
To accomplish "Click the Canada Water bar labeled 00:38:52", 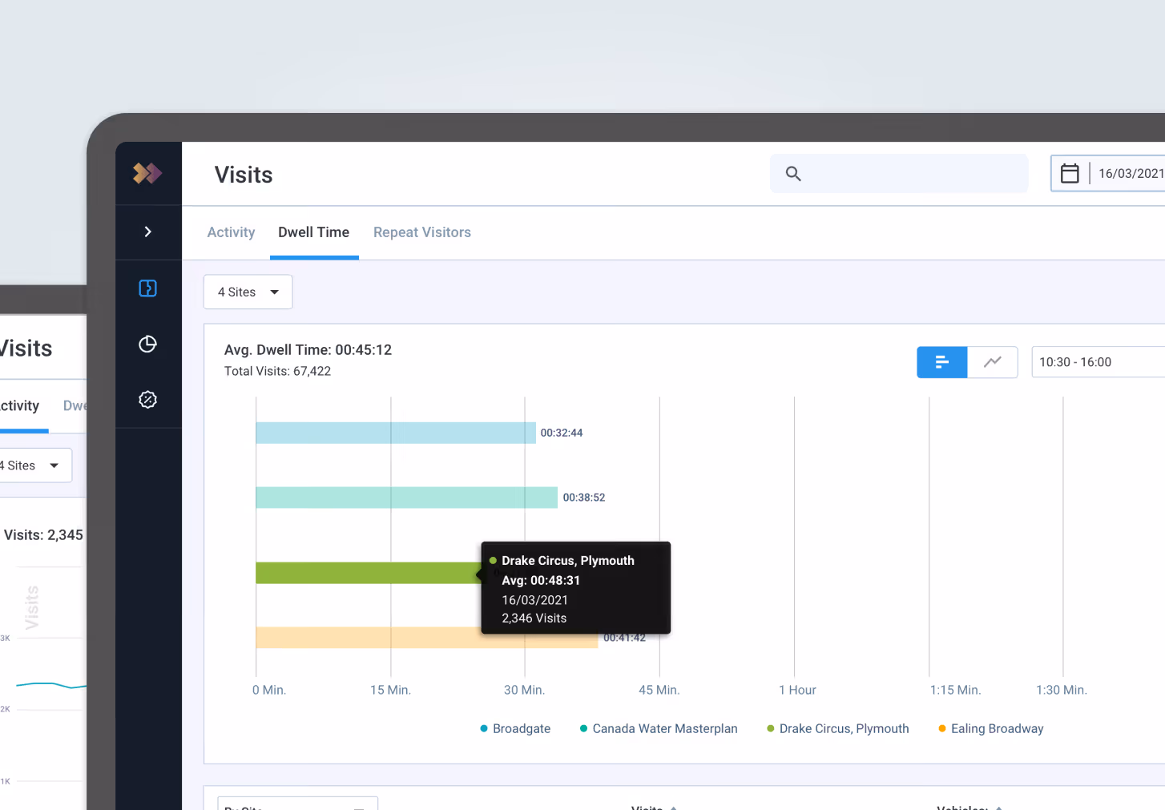I will click(406, 498).
